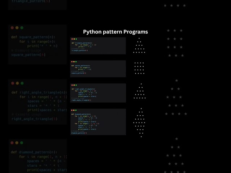This screenshot has width=231, height=173.
Task: Click green dot on large faded diamond_pattern window
Action: click(22, 143)
